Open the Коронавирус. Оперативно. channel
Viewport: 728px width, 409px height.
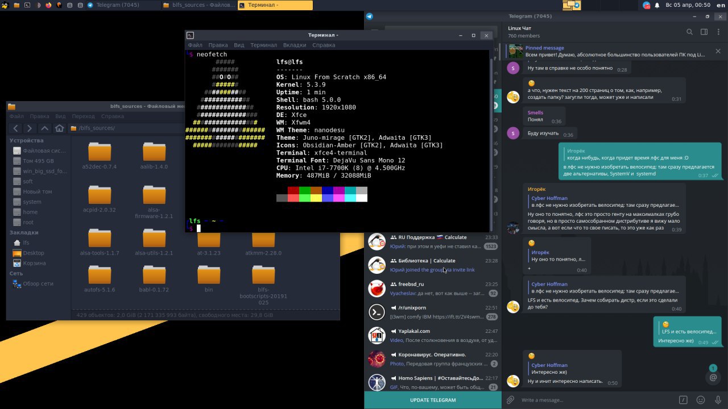[x=433, y=359]
